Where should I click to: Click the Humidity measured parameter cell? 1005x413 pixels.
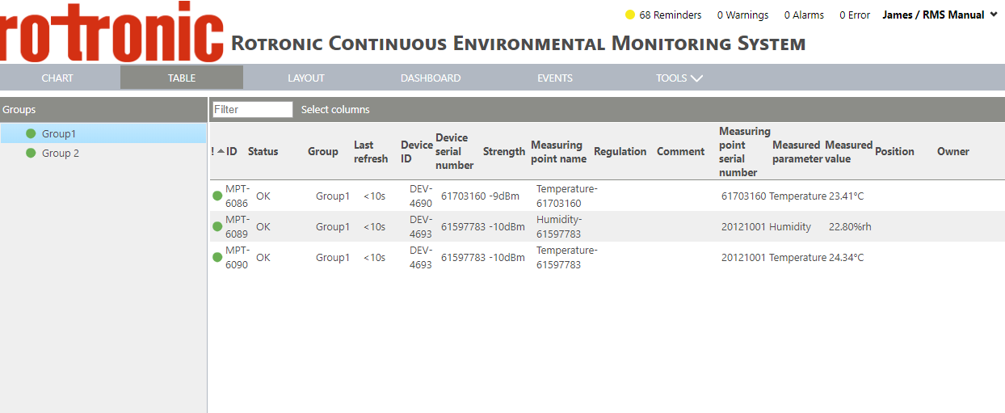pos(789,226)
